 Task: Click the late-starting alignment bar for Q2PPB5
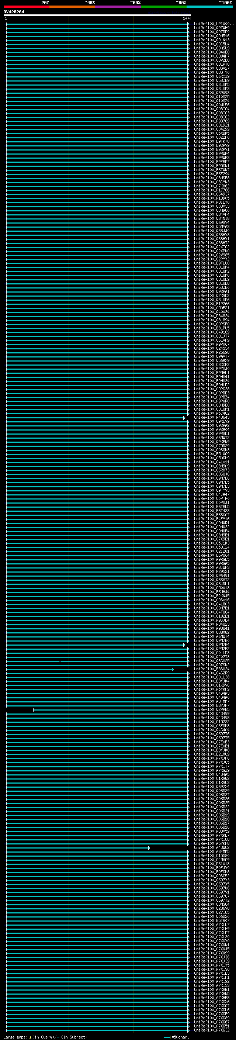tap(111, 710)
